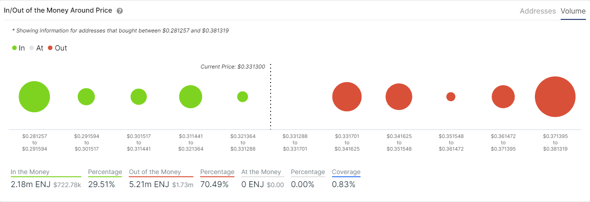Click small green bubble above $0.321364 range
Screen dimensions: 590x202
[x=243, y=96]
